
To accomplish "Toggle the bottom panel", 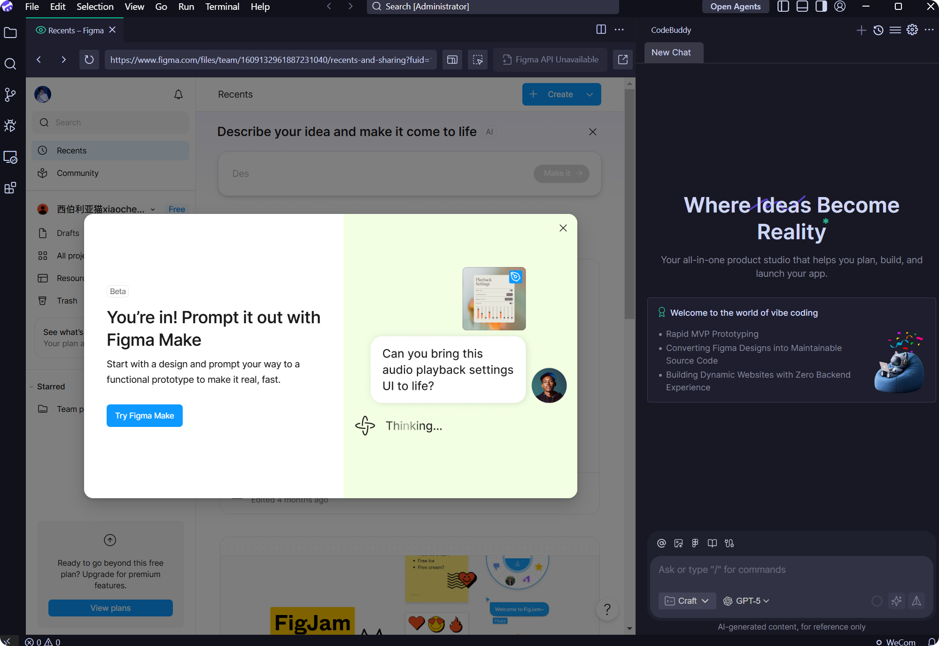I will [x=802, y=7].
